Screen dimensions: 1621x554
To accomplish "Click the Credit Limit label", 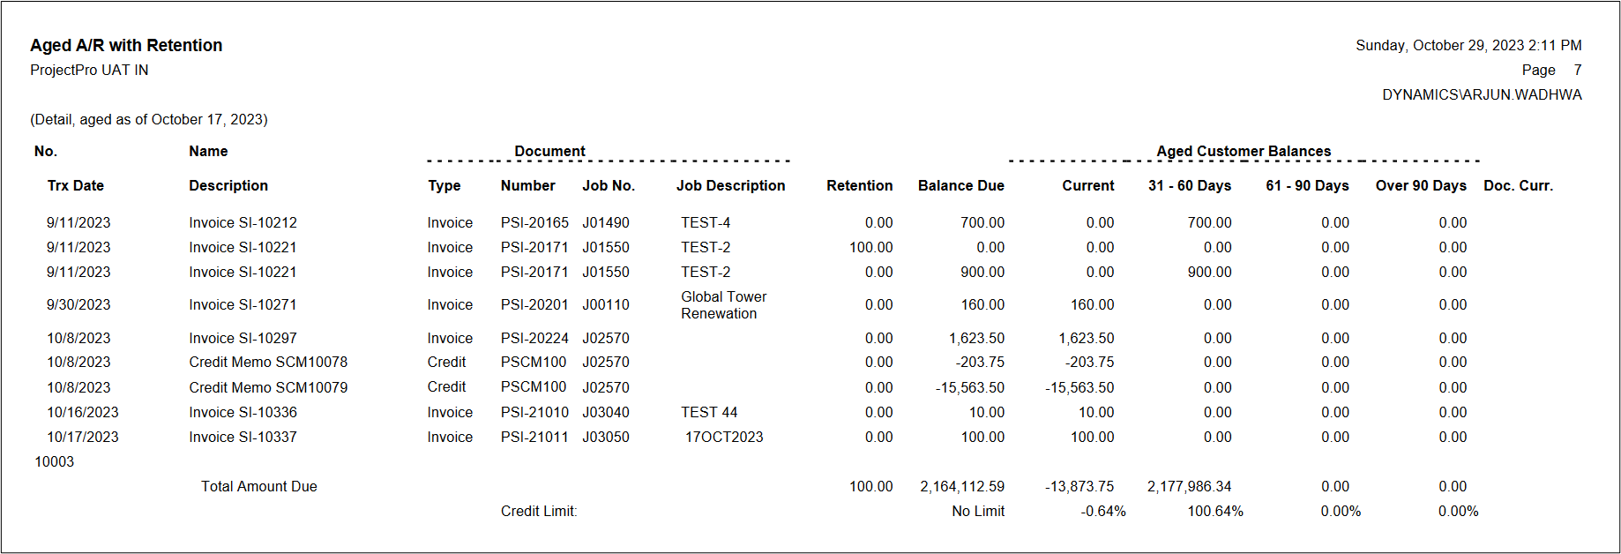I will [x=539, y=512].
